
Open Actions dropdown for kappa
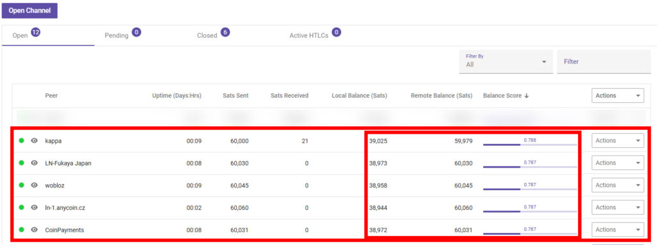(618, 141)
